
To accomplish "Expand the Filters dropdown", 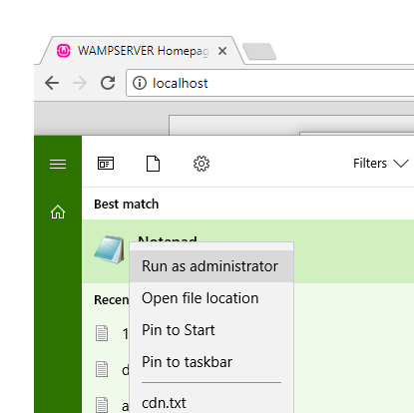I will pyautogui.click(x=380, y=164).
